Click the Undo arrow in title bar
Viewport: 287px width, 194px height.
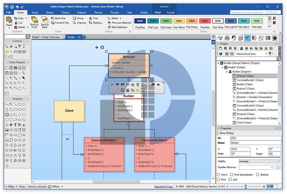pos(17,7)
